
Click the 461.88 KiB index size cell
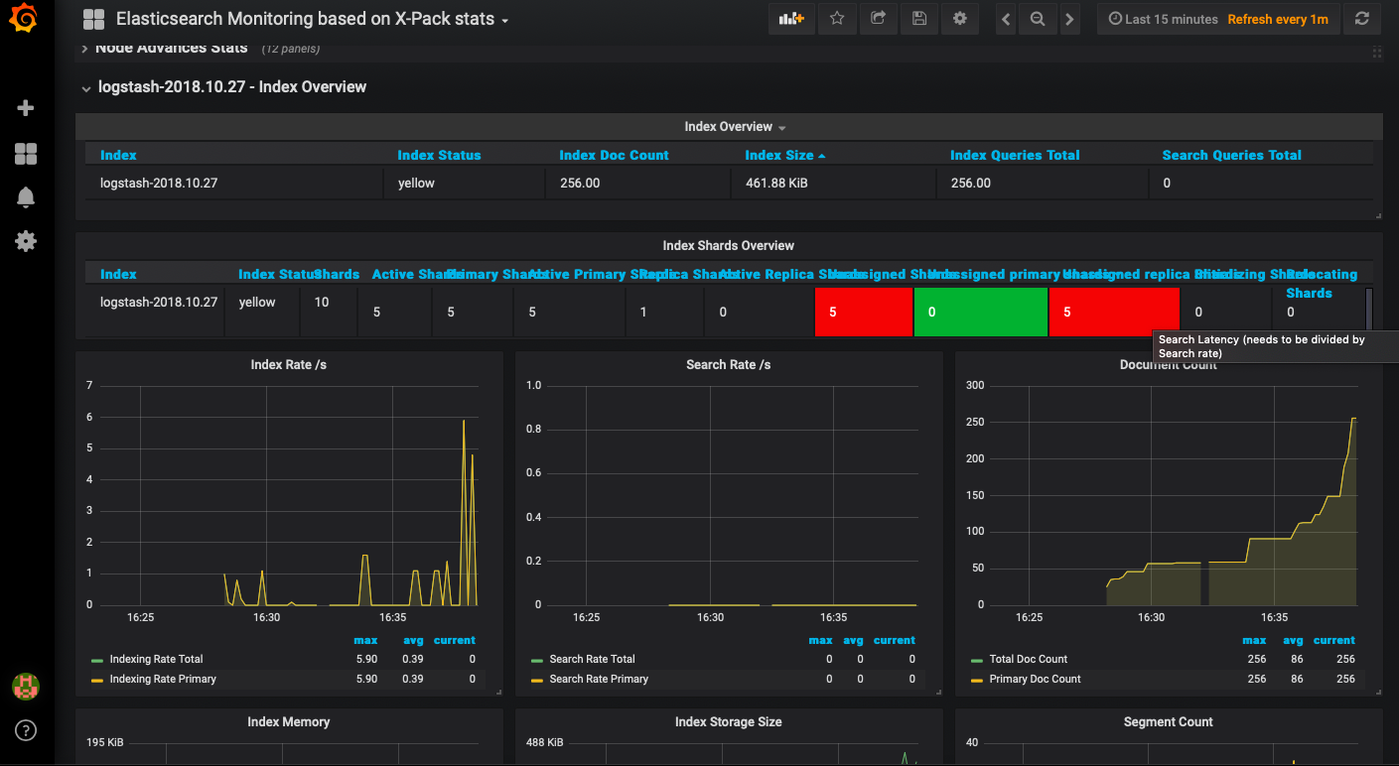[x=833, y=184]
